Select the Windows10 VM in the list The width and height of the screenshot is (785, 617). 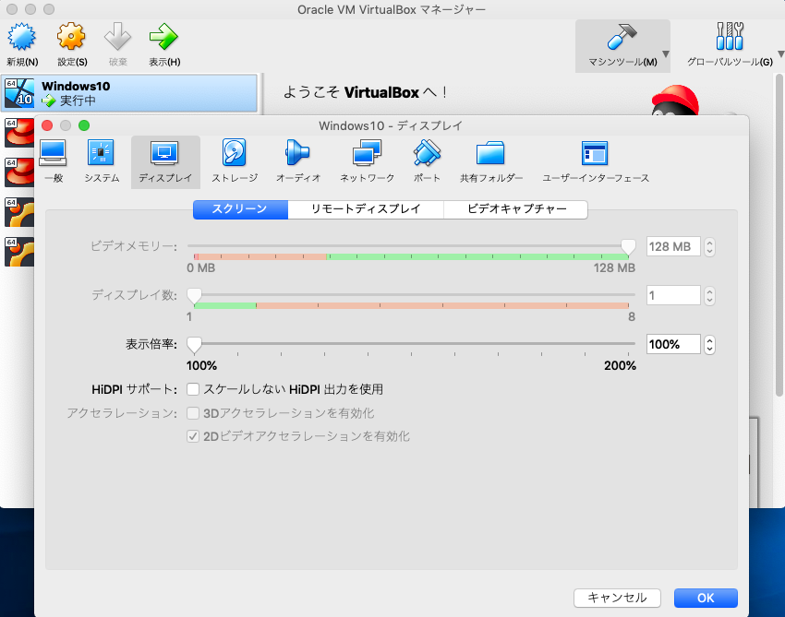[x=129, y=93]
